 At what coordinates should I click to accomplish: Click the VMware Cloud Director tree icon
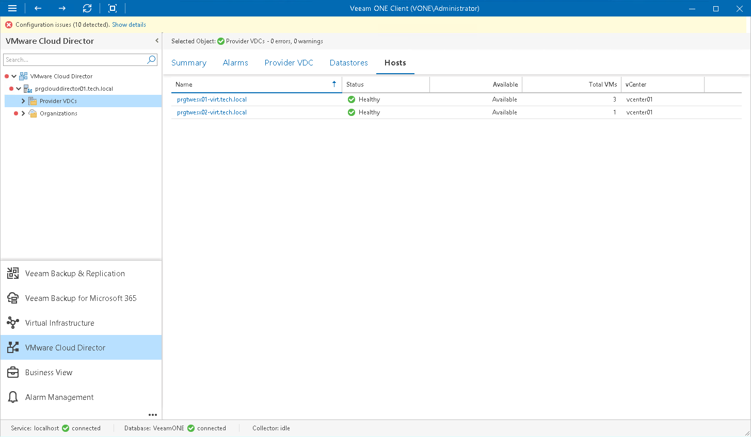[23, 76]
